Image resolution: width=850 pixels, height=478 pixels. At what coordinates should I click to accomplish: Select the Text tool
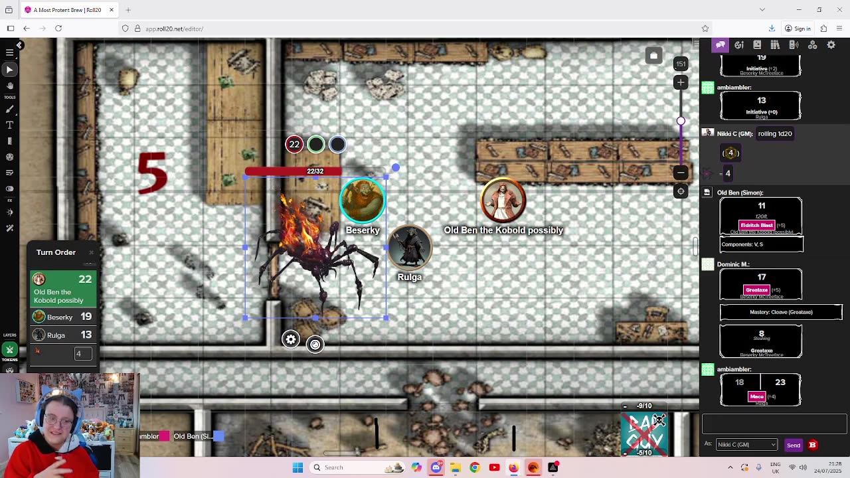pyautogui.click(x=9, y=125)
